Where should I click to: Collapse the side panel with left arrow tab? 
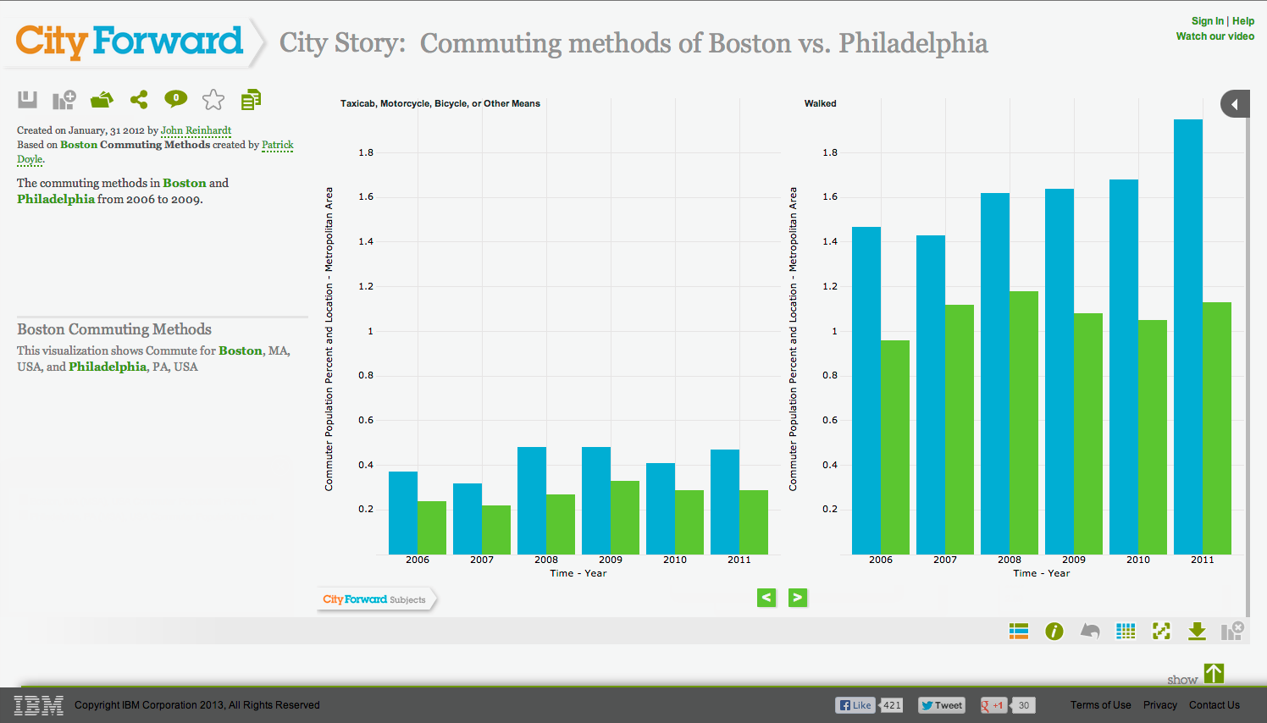1235,104
